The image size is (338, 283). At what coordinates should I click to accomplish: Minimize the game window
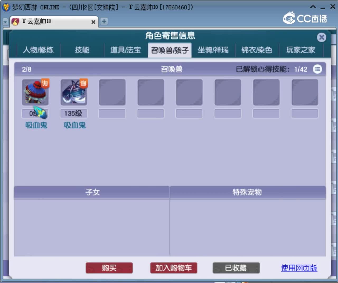[323, 7]
